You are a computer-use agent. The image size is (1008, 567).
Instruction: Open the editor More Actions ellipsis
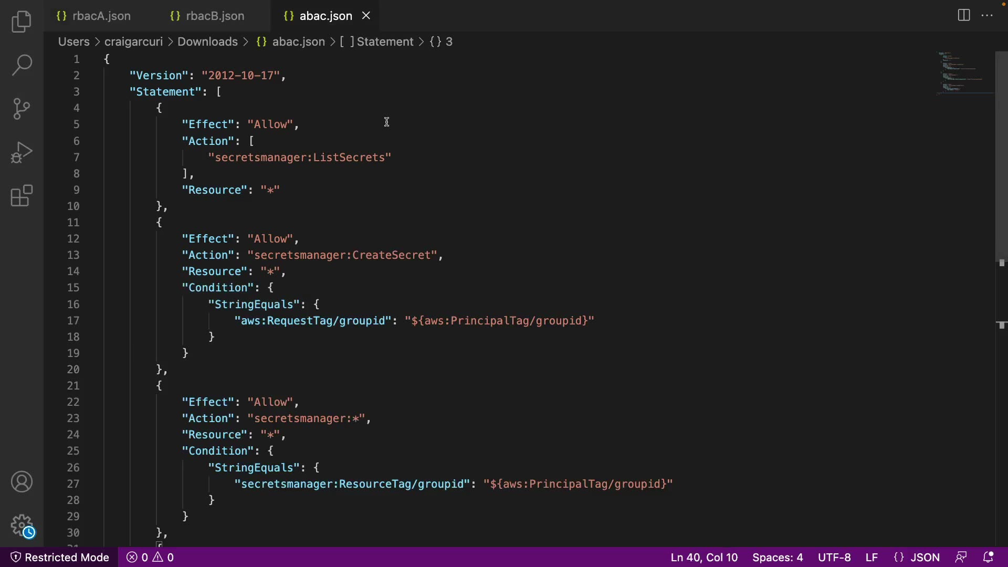point(987,15)
